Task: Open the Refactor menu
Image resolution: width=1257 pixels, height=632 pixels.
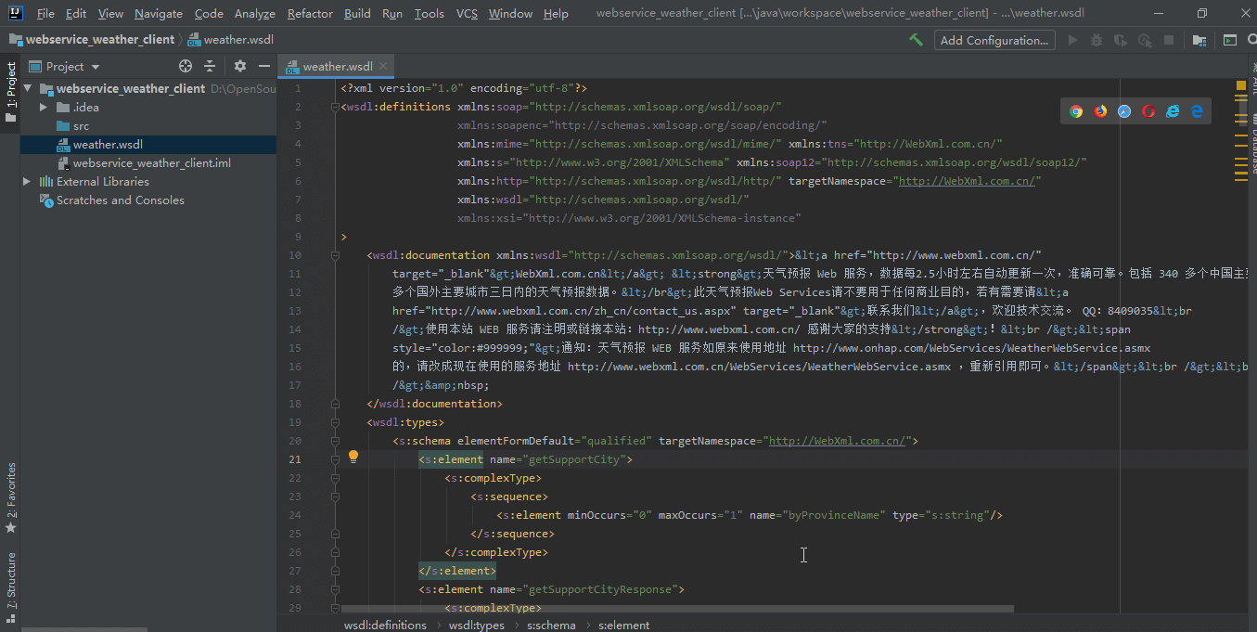Action: point(310,14)
